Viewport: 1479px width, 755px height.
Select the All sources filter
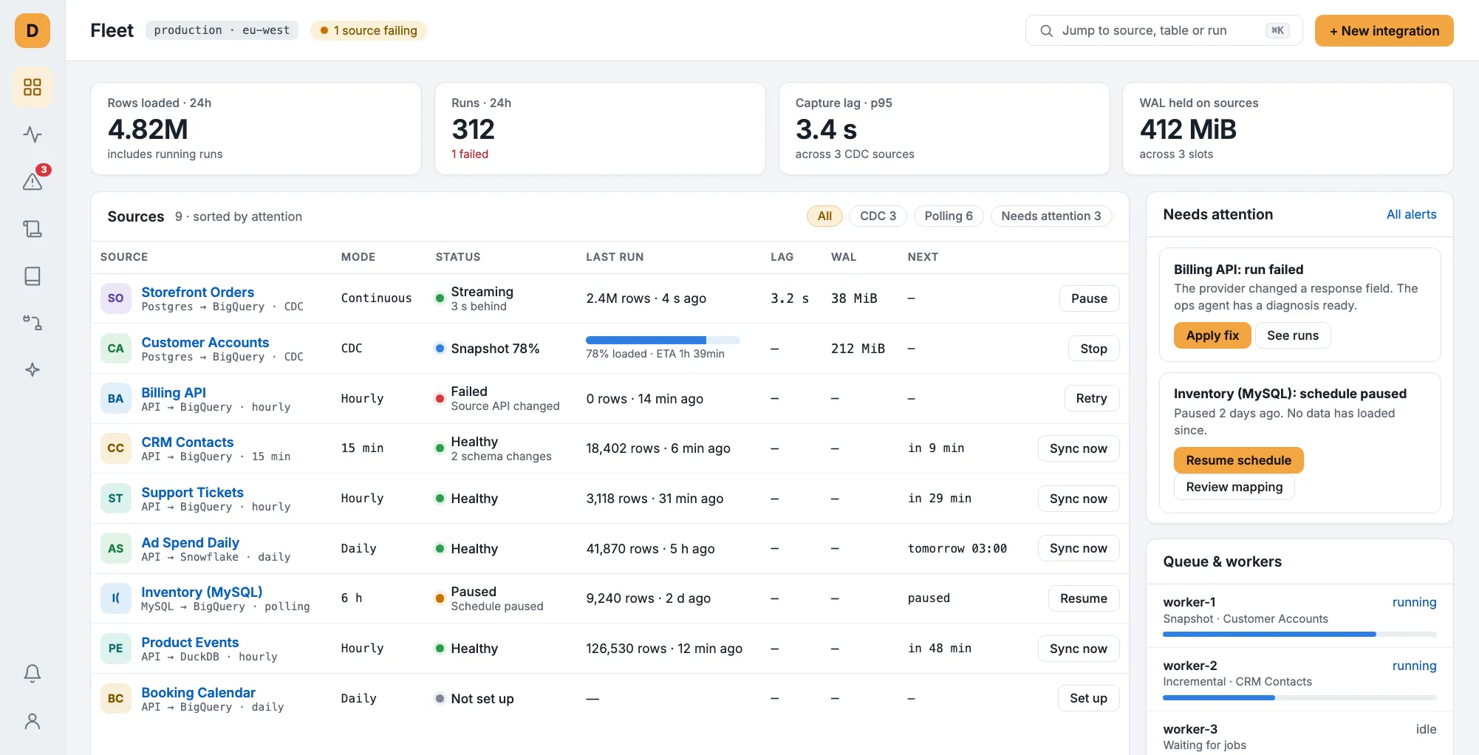pyautogui.click(x=824, y=216)
